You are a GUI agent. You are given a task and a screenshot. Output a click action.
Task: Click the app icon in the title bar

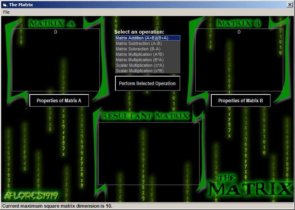[x=4, y=5]
